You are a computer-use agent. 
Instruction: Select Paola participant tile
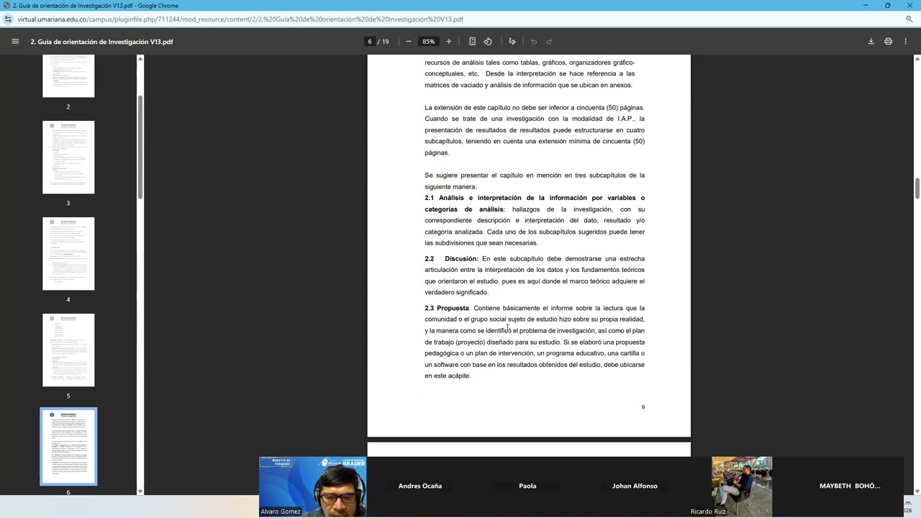tap(527, 486)
